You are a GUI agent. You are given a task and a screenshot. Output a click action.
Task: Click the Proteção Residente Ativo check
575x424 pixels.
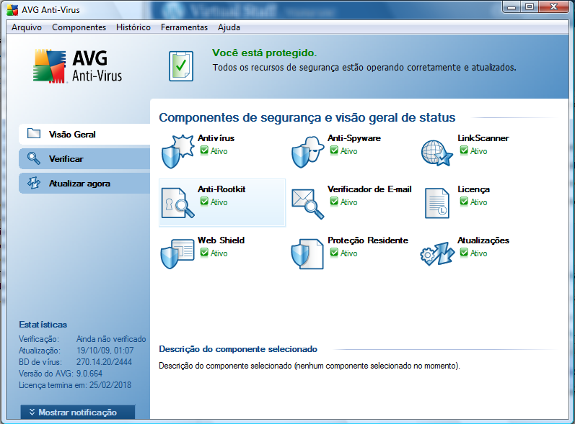[334, 253]
